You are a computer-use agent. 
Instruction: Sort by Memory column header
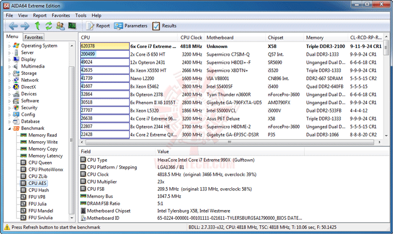[325, 38]
